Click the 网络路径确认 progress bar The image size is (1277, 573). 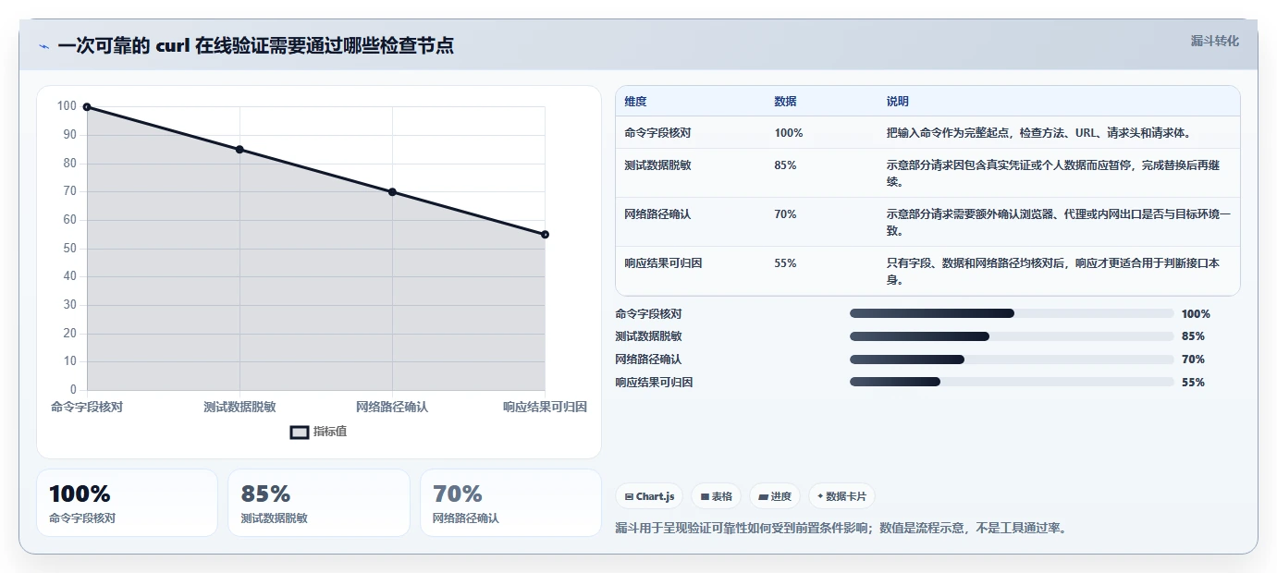[x=1012, y=360]
